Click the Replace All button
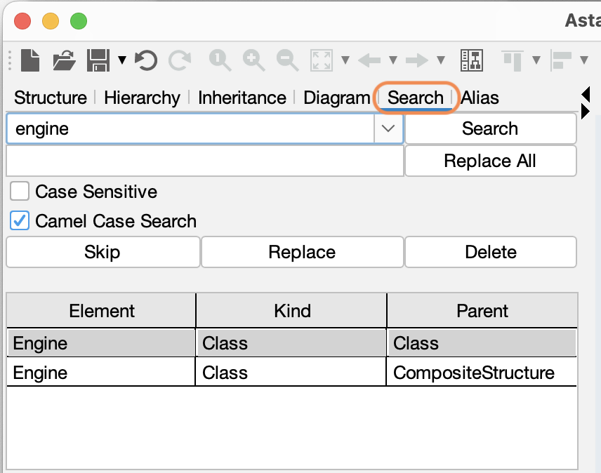The height and width of the screenshot is (473, 601). click(x=491, y=161)
